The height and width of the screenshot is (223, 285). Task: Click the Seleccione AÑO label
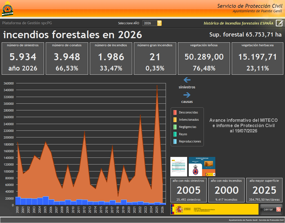point(129,23)
